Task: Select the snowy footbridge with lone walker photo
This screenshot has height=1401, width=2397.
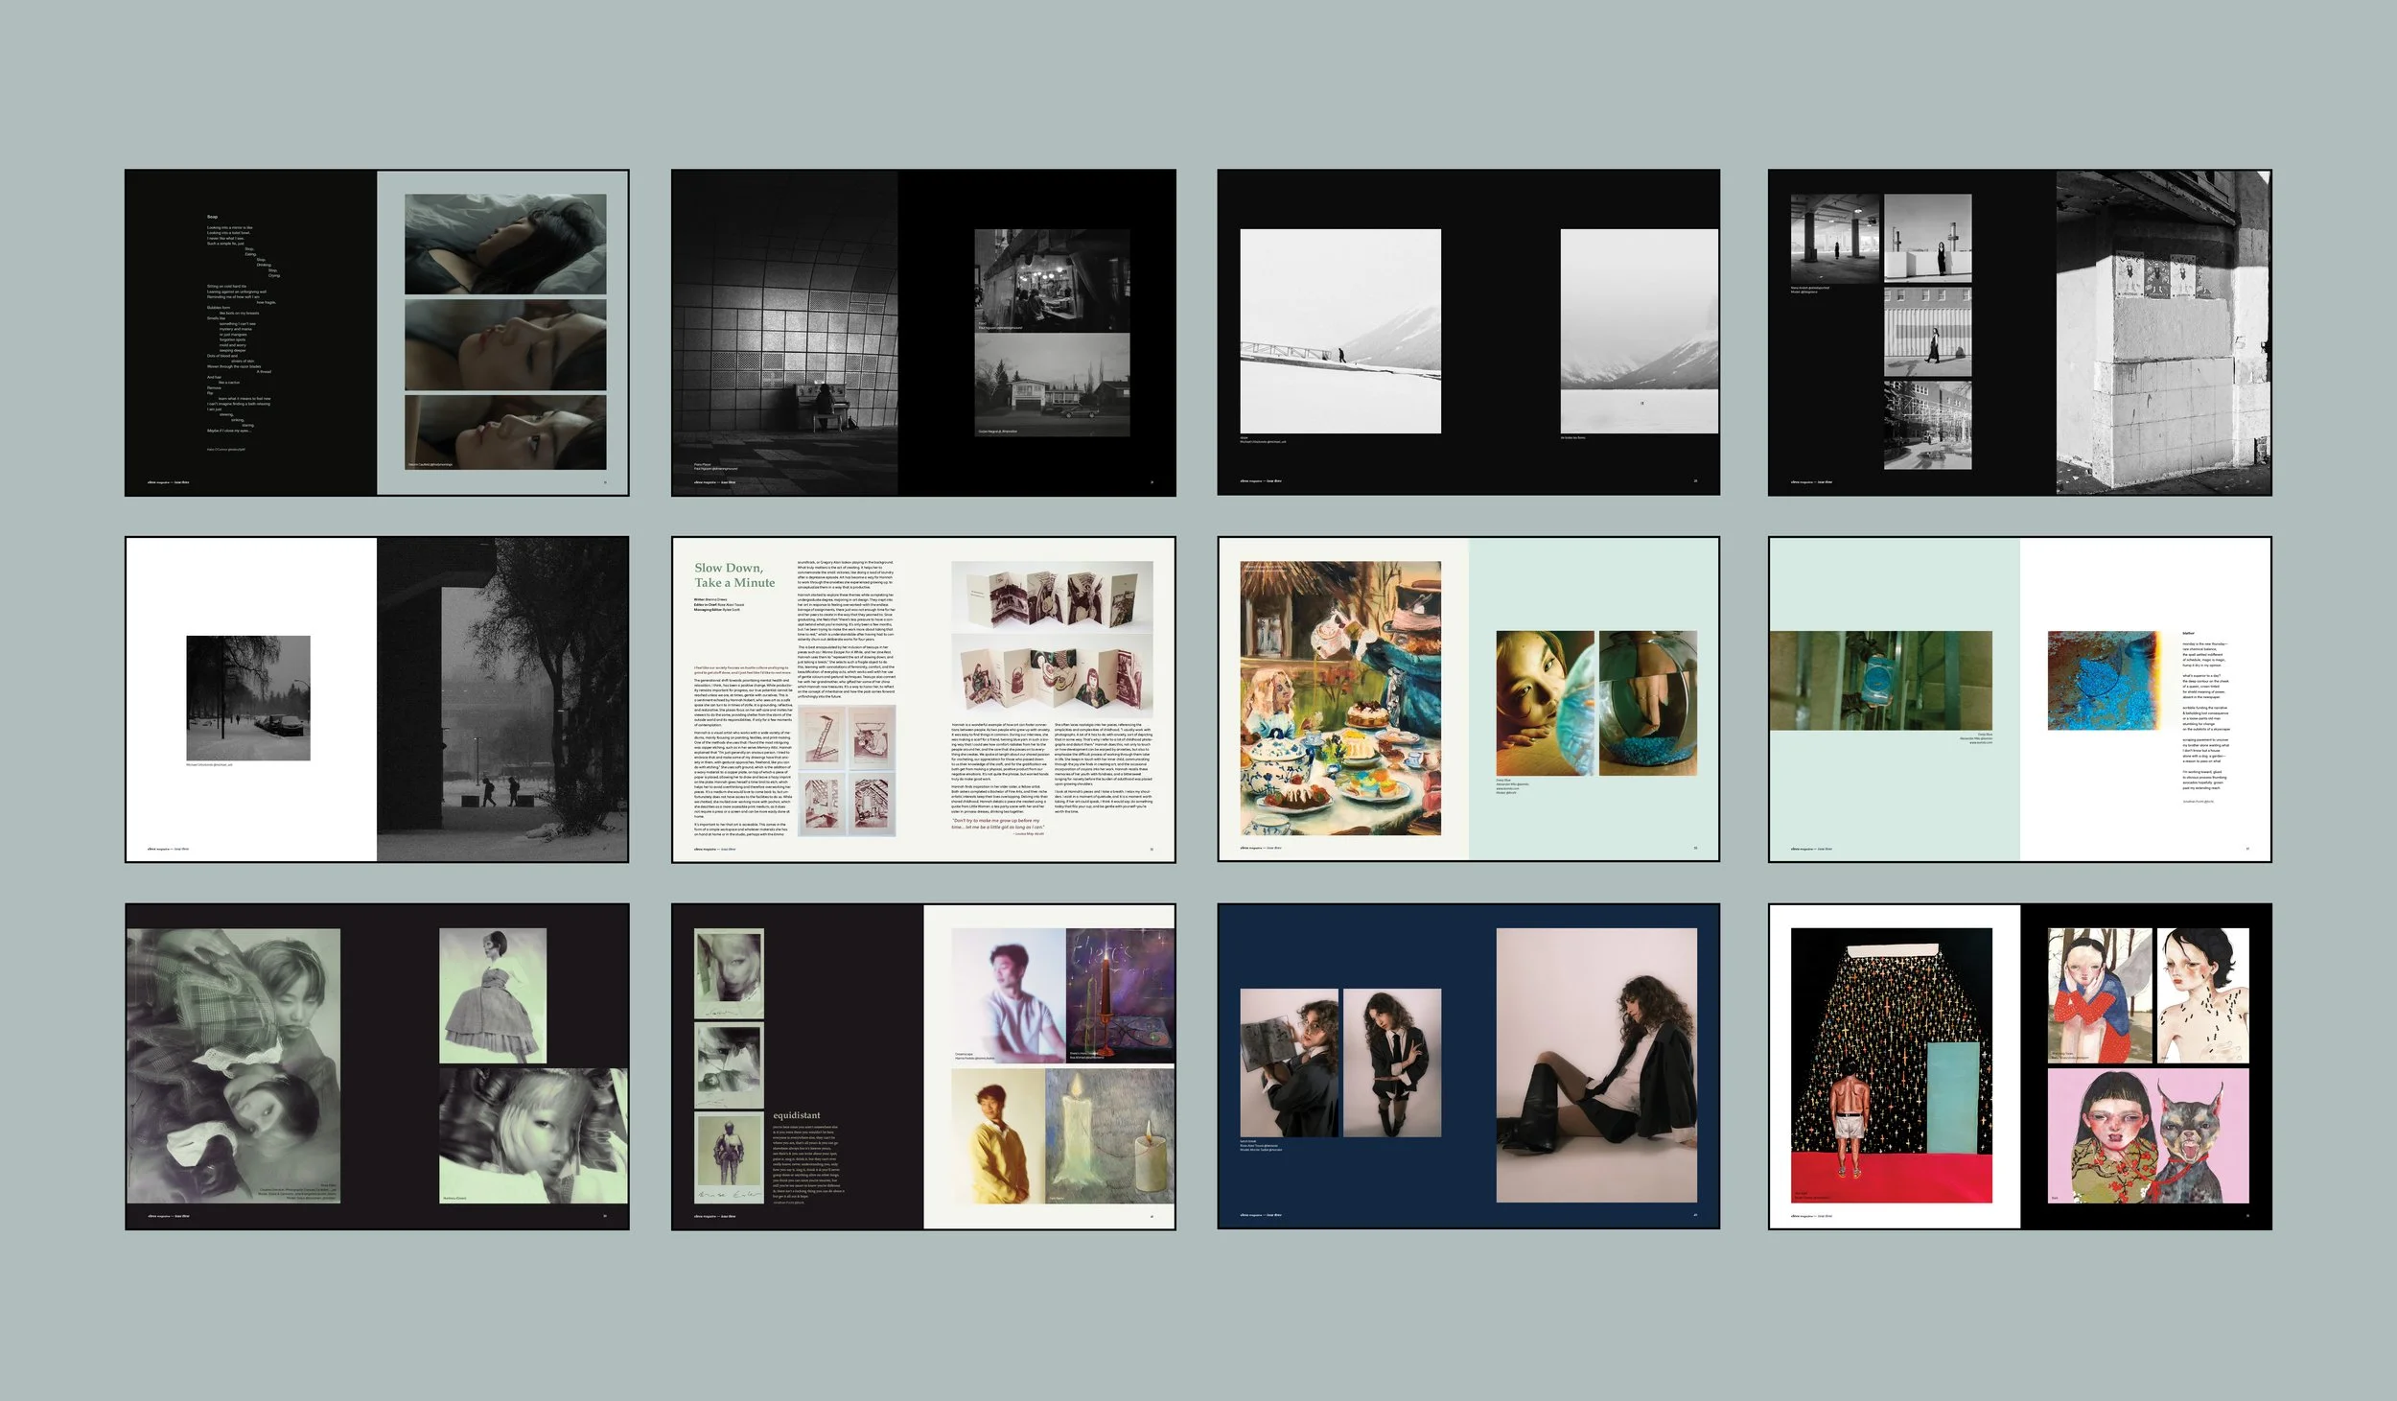Action: point(1340,331)
